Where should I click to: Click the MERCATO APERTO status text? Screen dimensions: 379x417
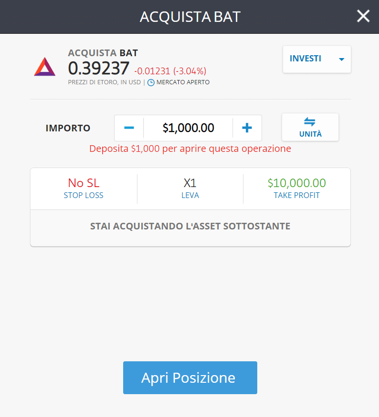coord(183,82)
